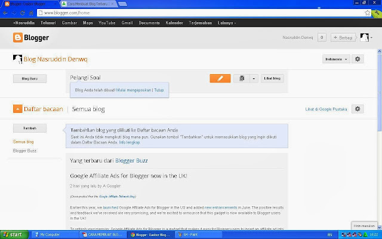The width and height of the screenshot is (382, 239).
Task: Click the Blogger logo icon
Action: (17, 38)
